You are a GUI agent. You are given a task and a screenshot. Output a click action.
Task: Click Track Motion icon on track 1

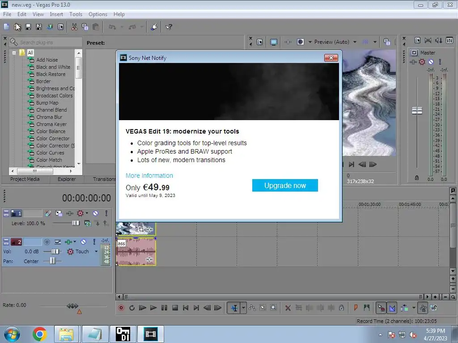(59, 213)
